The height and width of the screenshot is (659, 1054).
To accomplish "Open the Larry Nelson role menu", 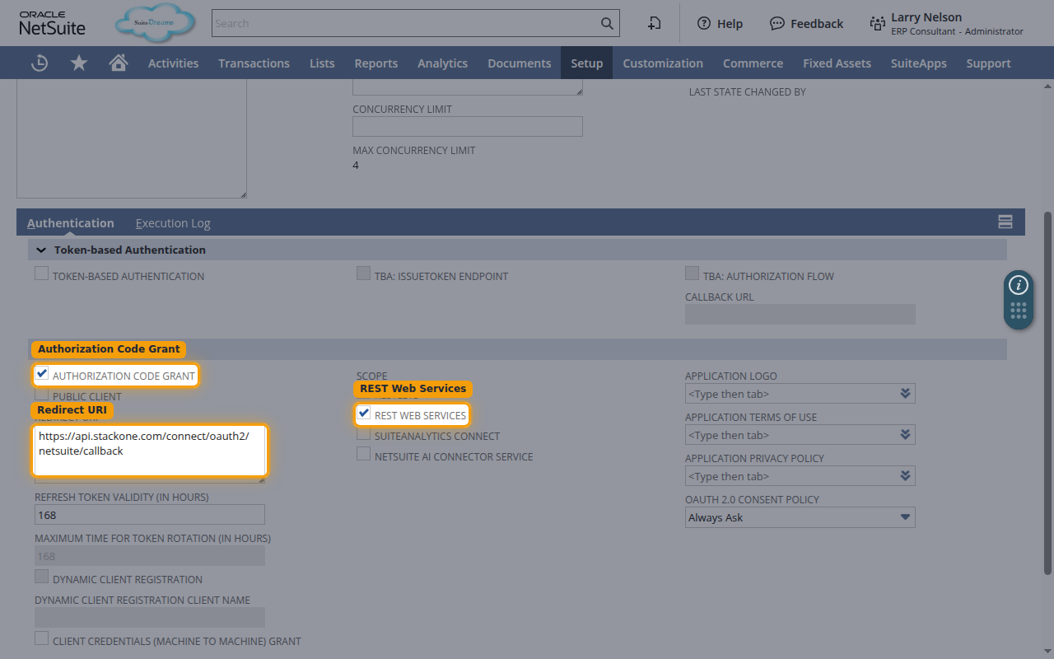I will 947,23.
